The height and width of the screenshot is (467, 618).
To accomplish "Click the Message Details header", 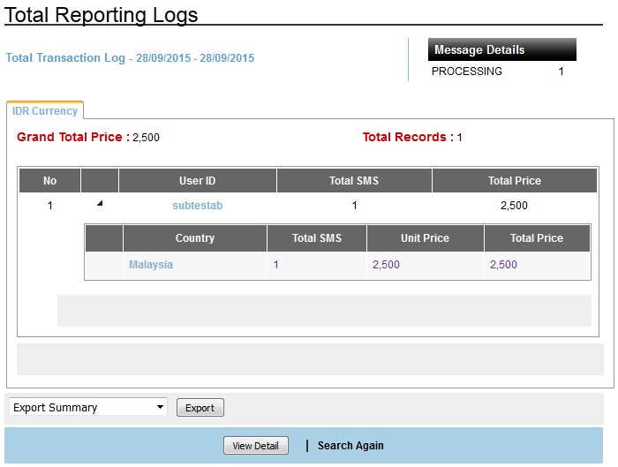I will (502, 49).
